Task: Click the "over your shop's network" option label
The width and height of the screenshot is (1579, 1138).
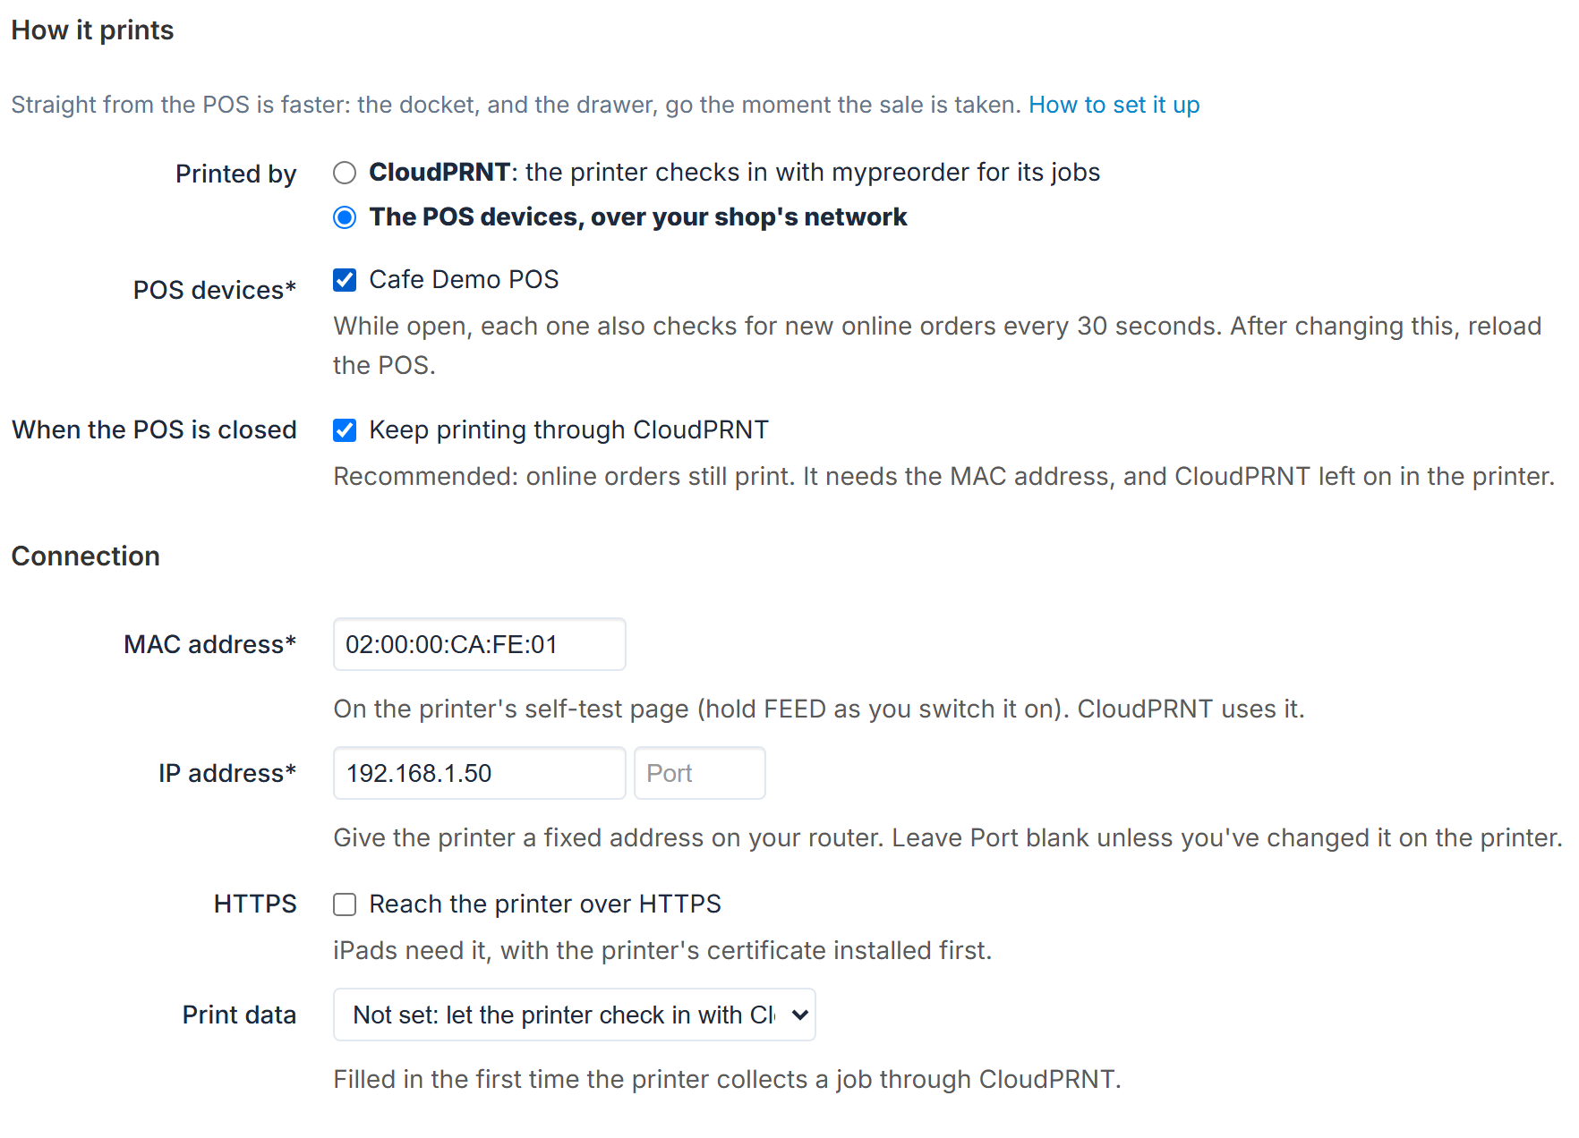Action: click(x=748, y=217)
